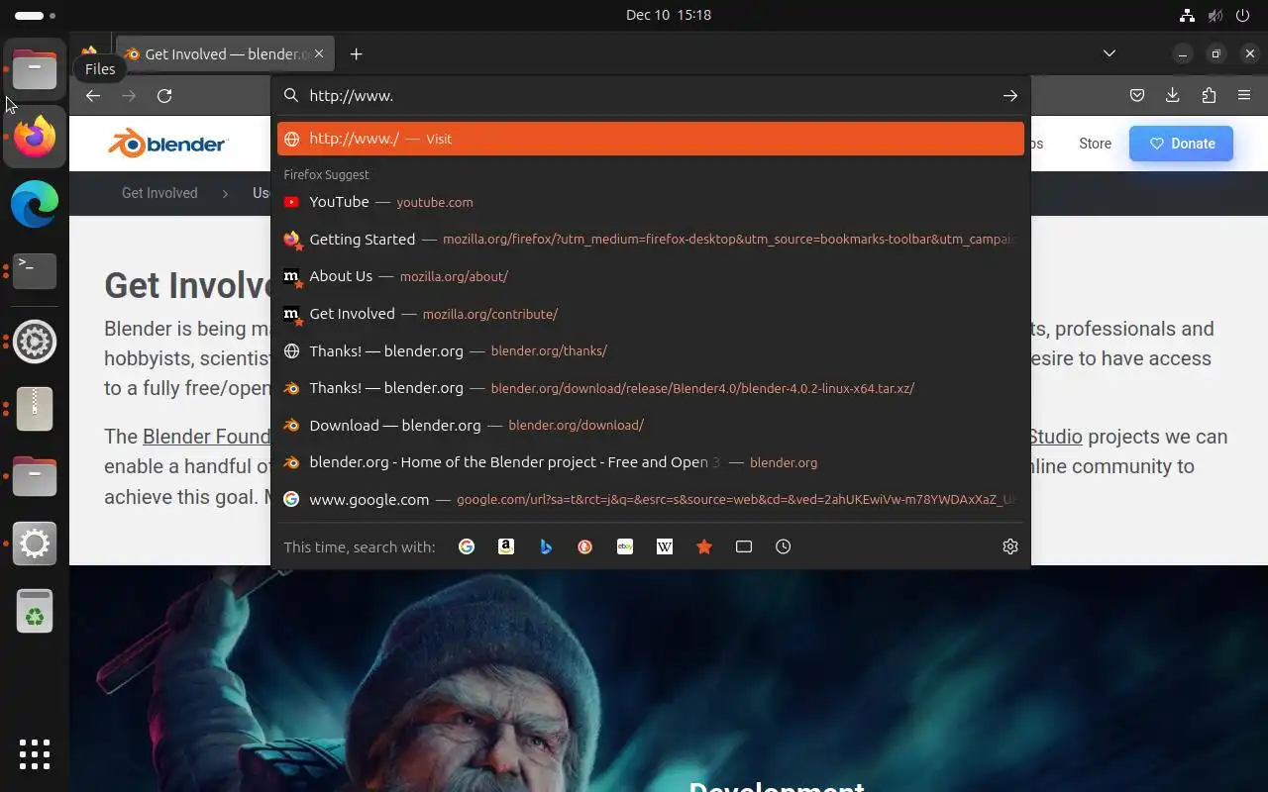1268x792 pixels.
Task: Open the clock Dec 10 15:18 menu
Action: pyautogui.click(x=669, y=15)
